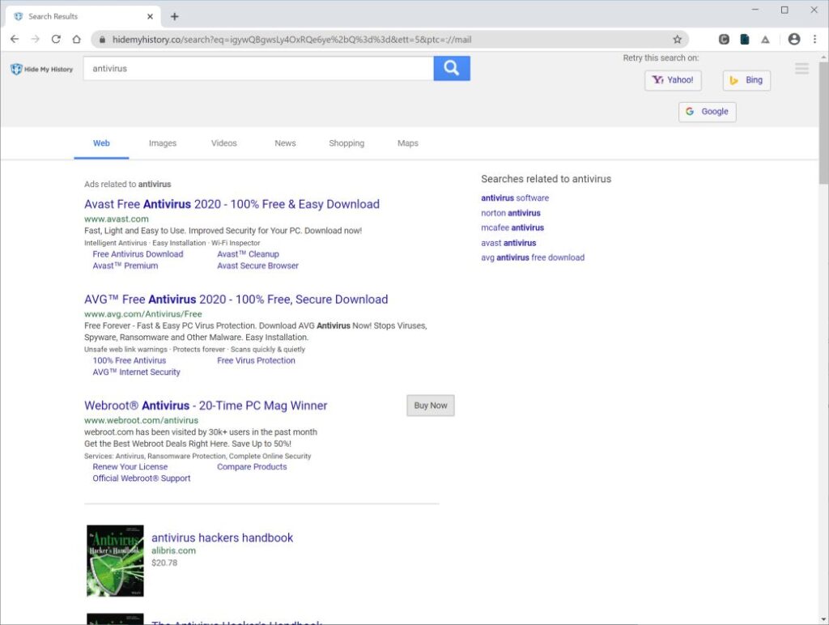The image size is (829, 625).
Task: Close the Search Results tab
Action: (x=150, y=16)
